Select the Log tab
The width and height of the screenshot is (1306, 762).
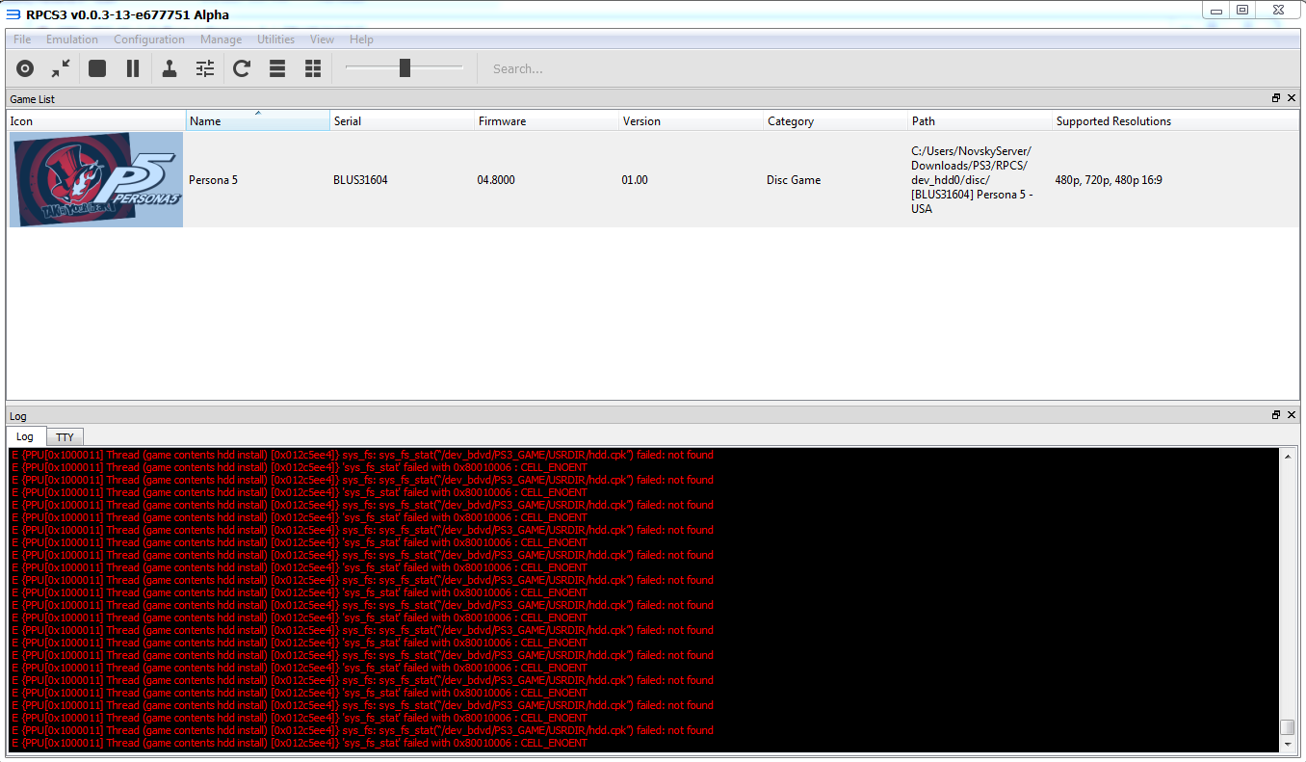pos(25,436)
